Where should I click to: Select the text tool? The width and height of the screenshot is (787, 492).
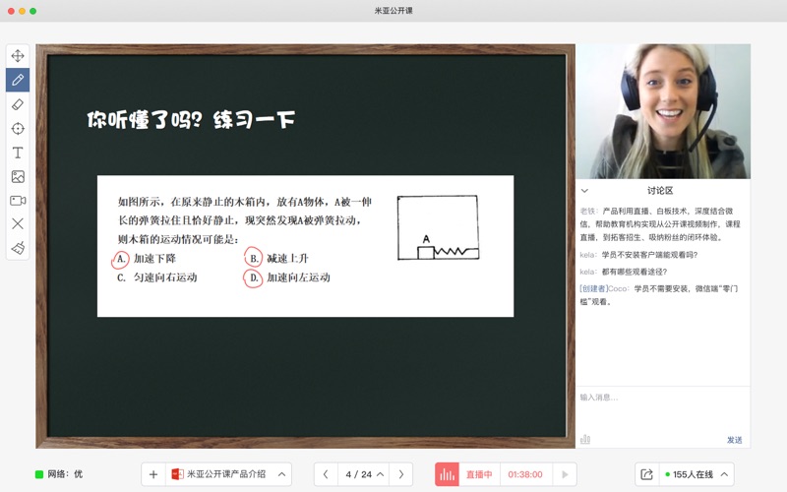pos(18,153)
